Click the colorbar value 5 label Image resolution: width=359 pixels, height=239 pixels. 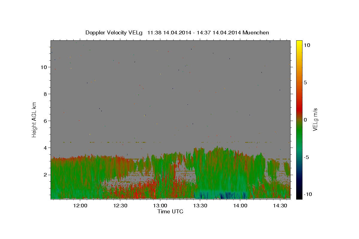[305, 82]
